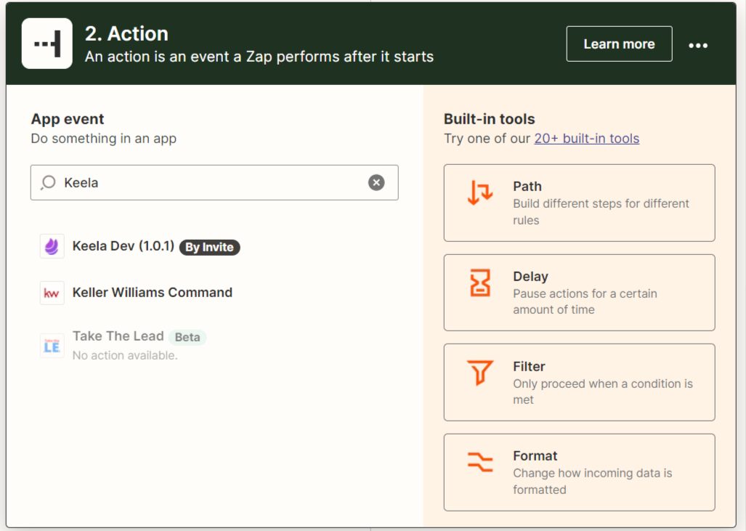Image resolution: width=746 pixels, height=531 pixels.
Task: Focus the app search field containing Keela
Action: 214,183
